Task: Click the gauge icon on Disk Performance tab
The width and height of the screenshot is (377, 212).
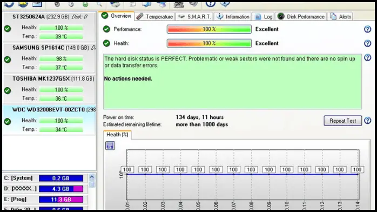Action: pyautogui.click(x=281, y=16)
